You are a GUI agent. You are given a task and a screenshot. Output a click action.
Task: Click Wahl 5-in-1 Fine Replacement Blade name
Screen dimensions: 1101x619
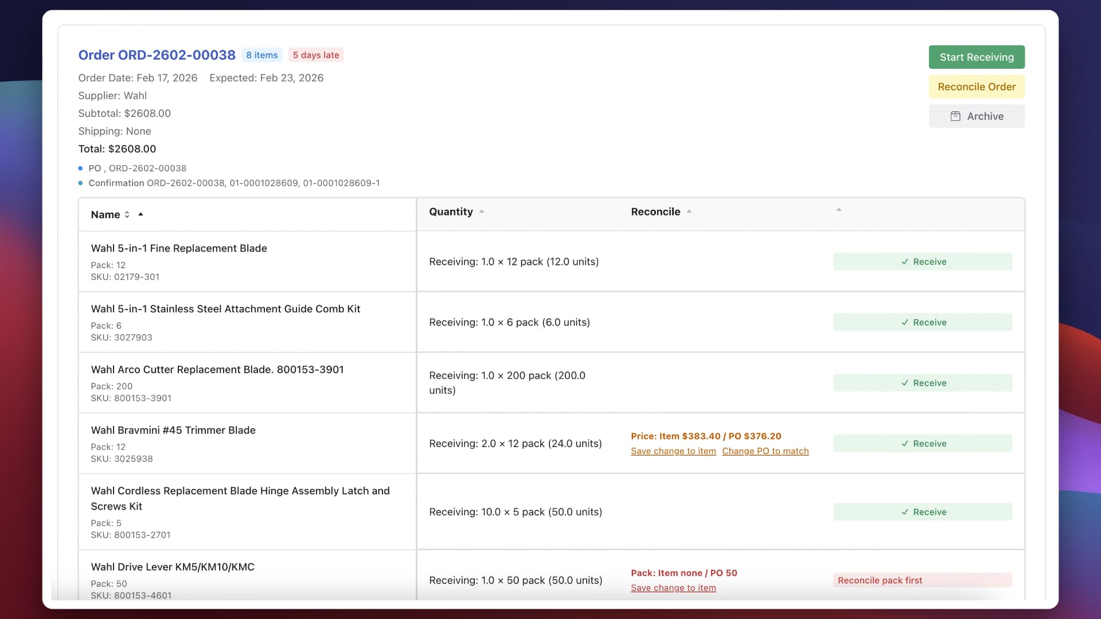click(x=179, y=248)
